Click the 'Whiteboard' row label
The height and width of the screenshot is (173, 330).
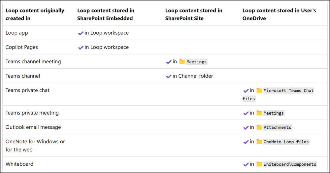pyautogui.click(x=19, y=164)
